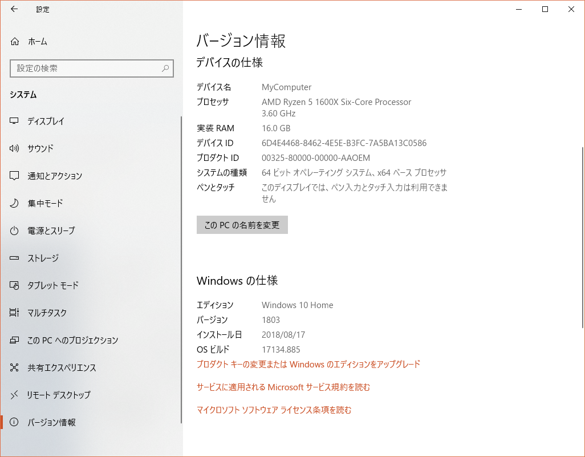Screen dimensions: 585x457
Task: Open サウンド settings page
Action: 91,148
